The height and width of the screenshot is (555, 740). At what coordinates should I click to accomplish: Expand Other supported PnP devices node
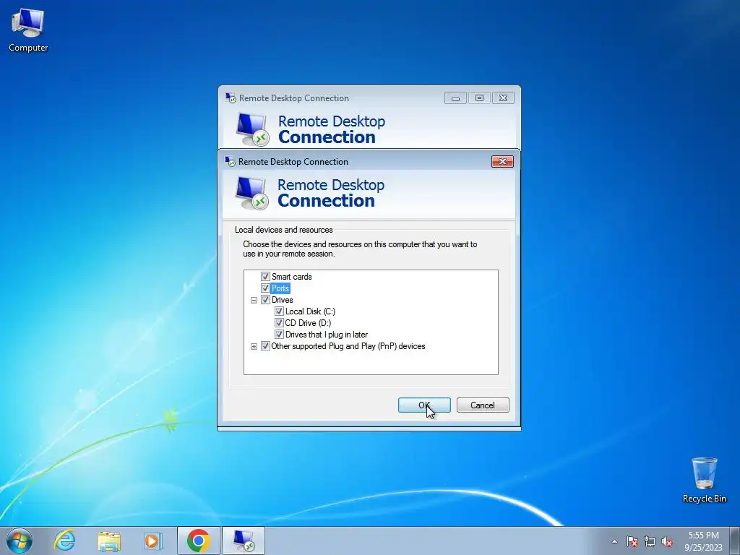(x=254, y=346)
